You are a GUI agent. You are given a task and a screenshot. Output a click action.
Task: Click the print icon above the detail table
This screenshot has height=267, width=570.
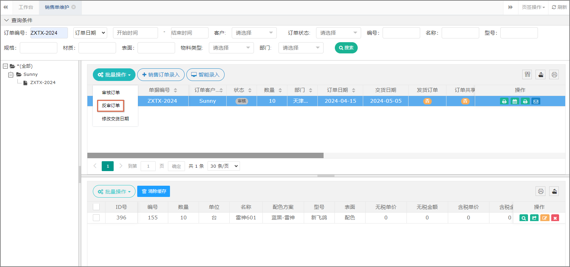[540, 191]
